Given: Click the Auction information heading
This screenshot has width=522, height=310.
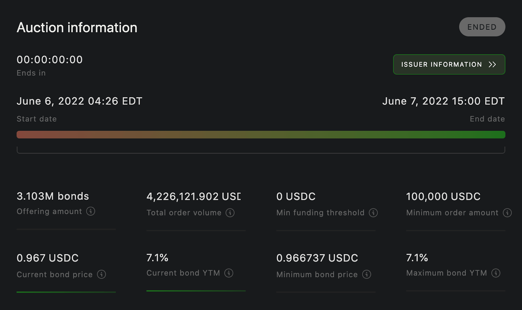Looking at the screenshot, I should coord(77,27).
